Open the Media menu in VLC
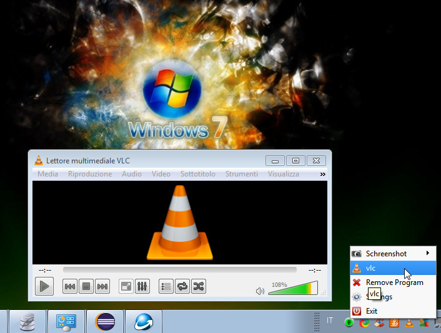Viewport: 441px width, 333px height. click(x=48, y=174)
